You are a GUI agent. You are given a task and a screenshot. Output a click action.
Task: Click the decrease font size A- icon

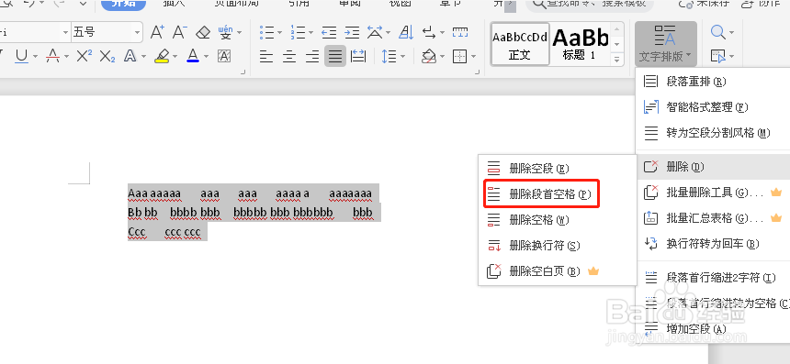click(x=180, y=33)
